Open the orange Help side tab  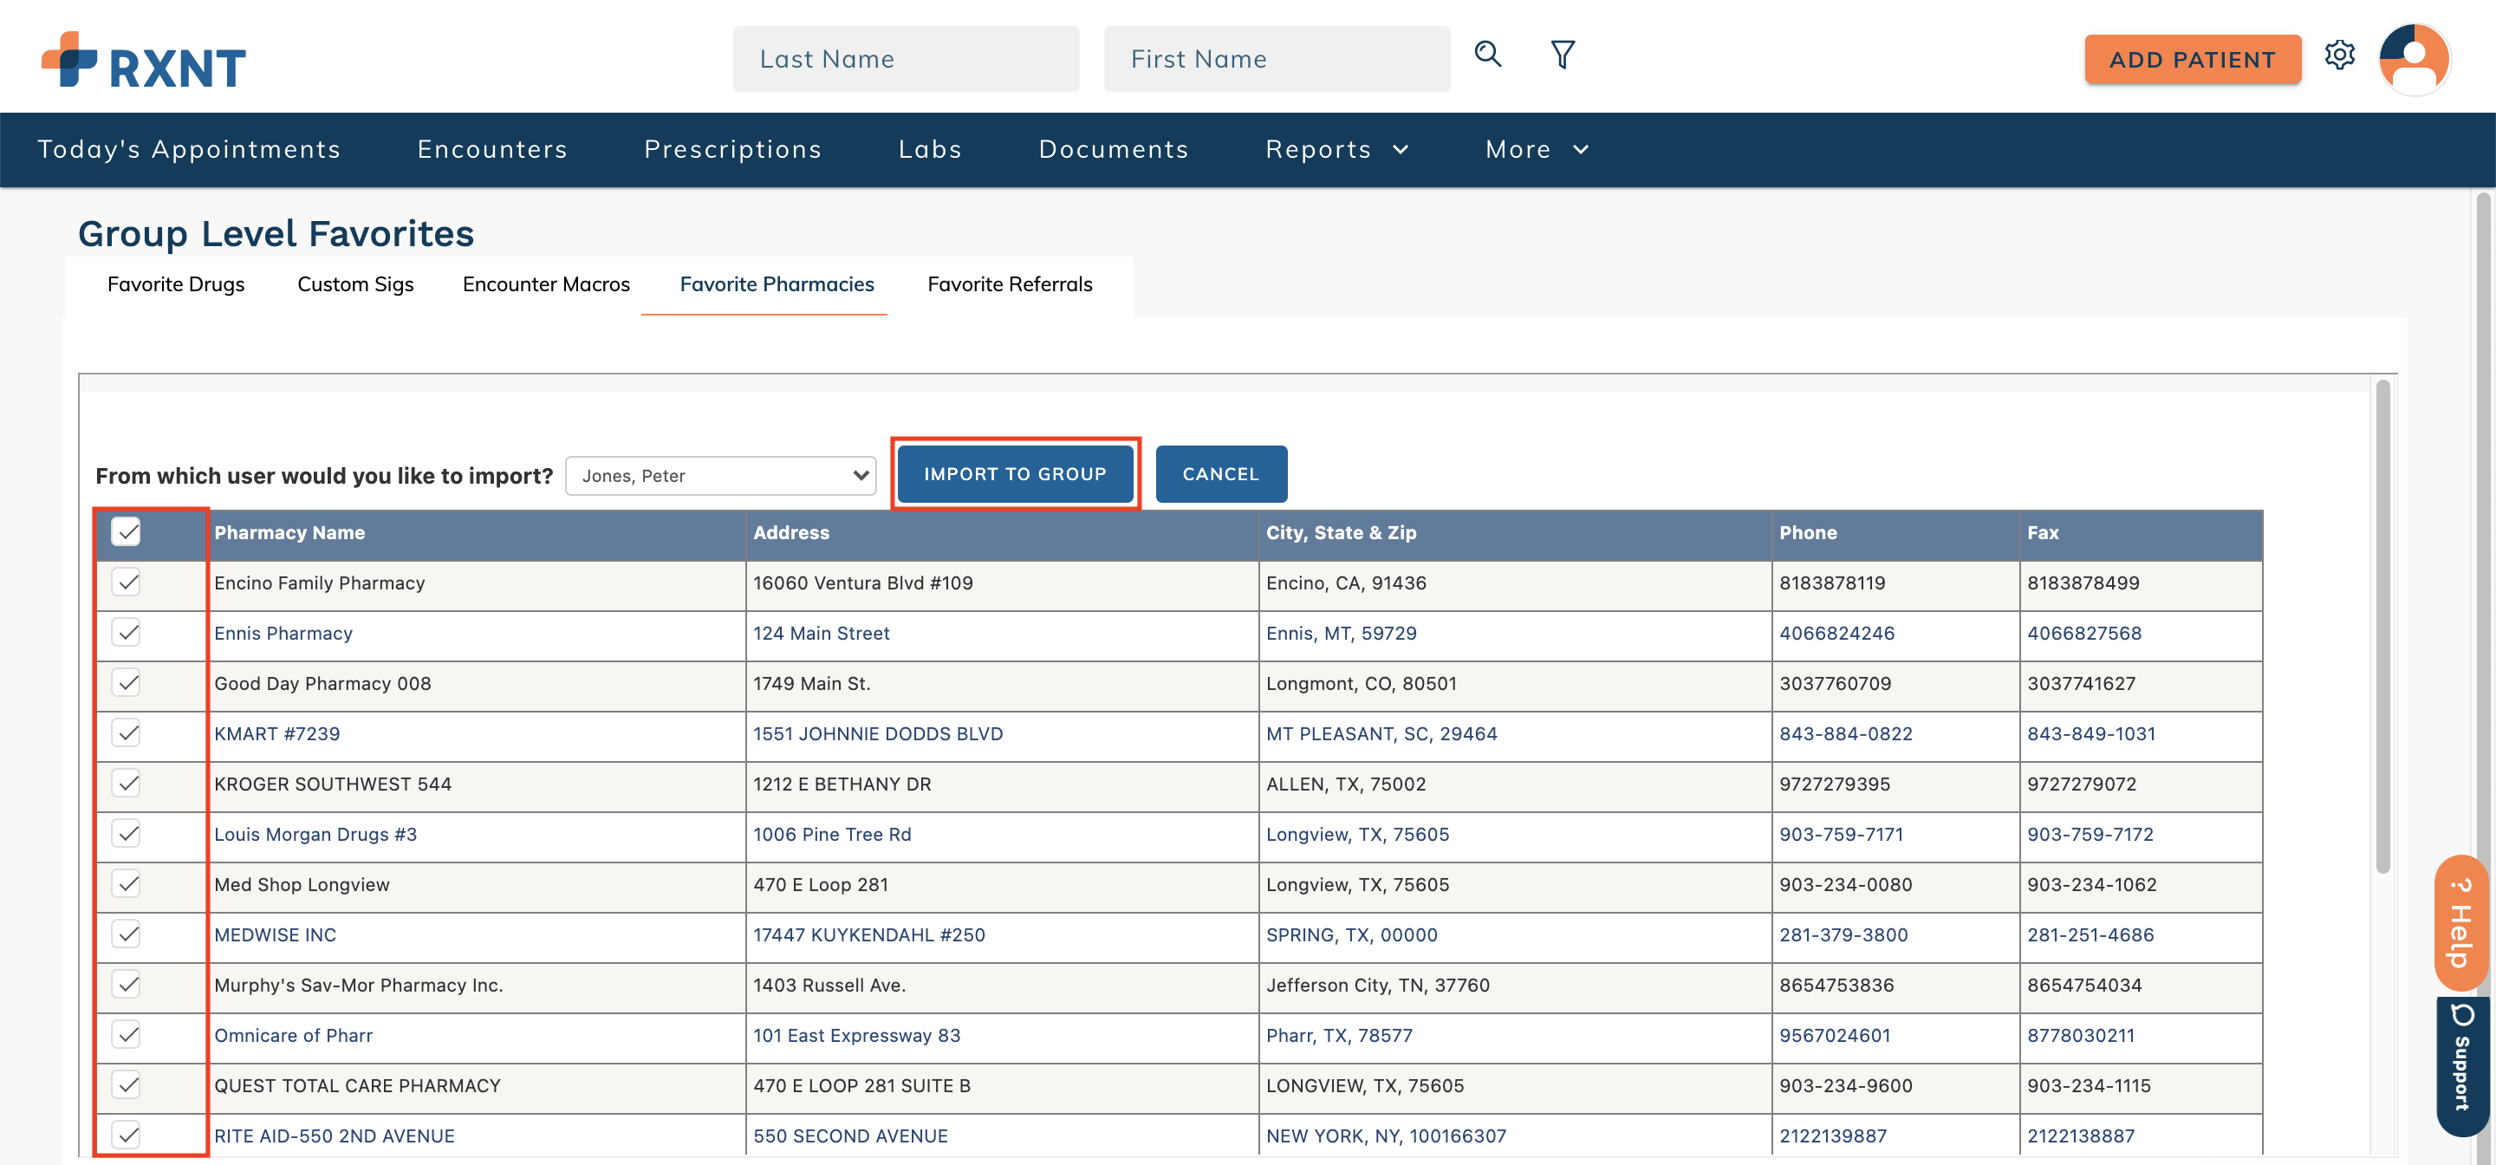coord(2460,924)
